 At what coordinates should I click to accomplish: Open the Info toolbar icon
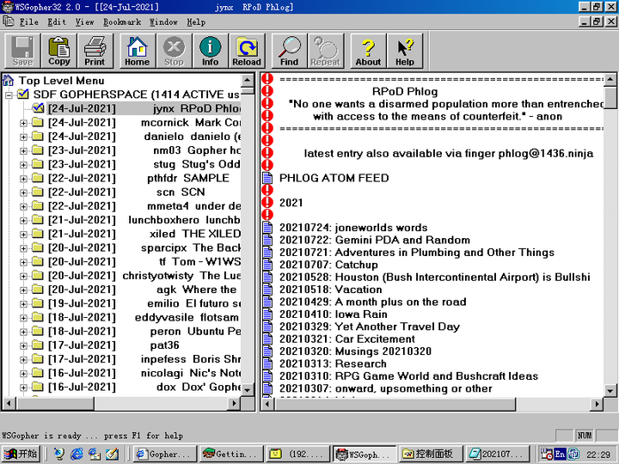210,51
